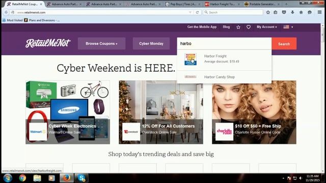This screenshot has width=326, height=183.
Task: Click Get the Mobile App link
Action: coord(202,27)
